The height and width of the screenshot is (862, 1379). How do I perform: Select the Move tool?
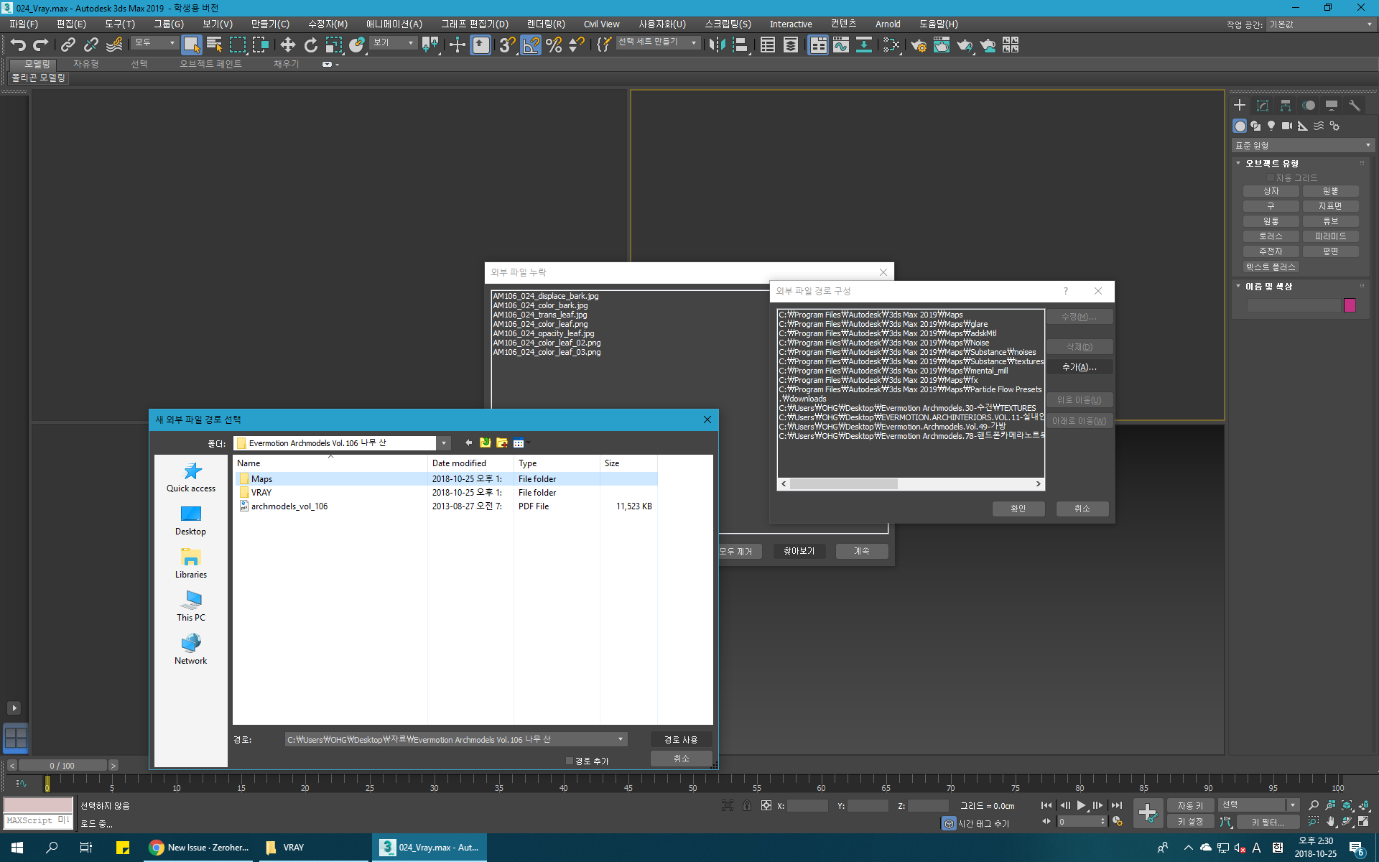[287, 45]
